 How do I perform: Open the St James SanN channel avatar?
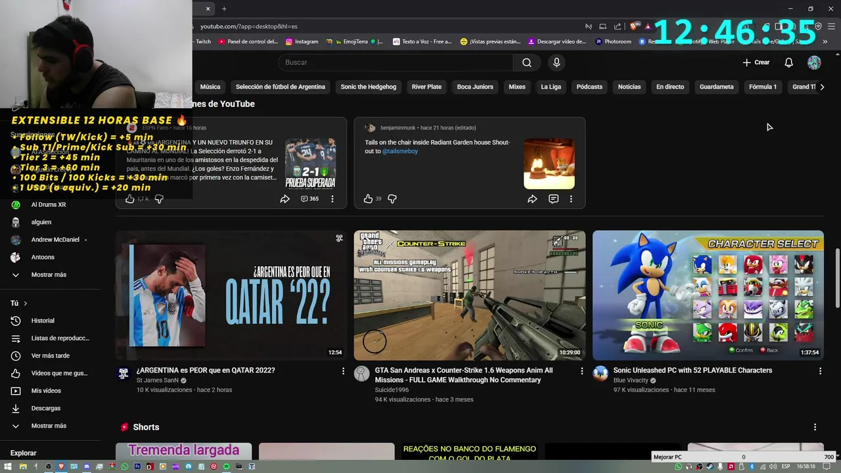coord(124,374)
